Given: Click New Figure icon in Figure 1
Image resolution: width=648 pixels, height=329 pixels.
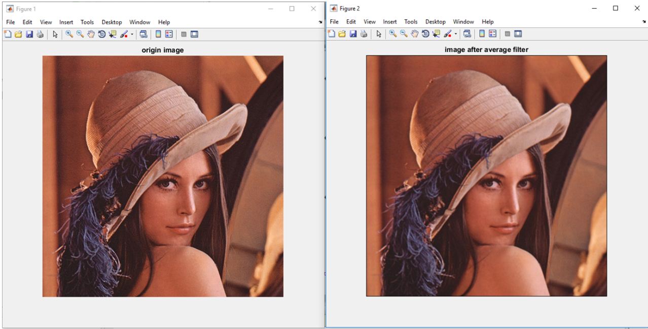Looking at the screenshot, I should coord(8,35).
